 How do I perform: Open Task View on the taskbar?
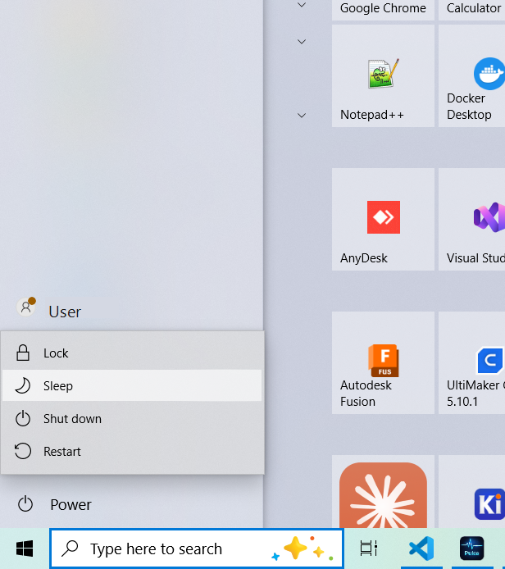coord(369,549)
